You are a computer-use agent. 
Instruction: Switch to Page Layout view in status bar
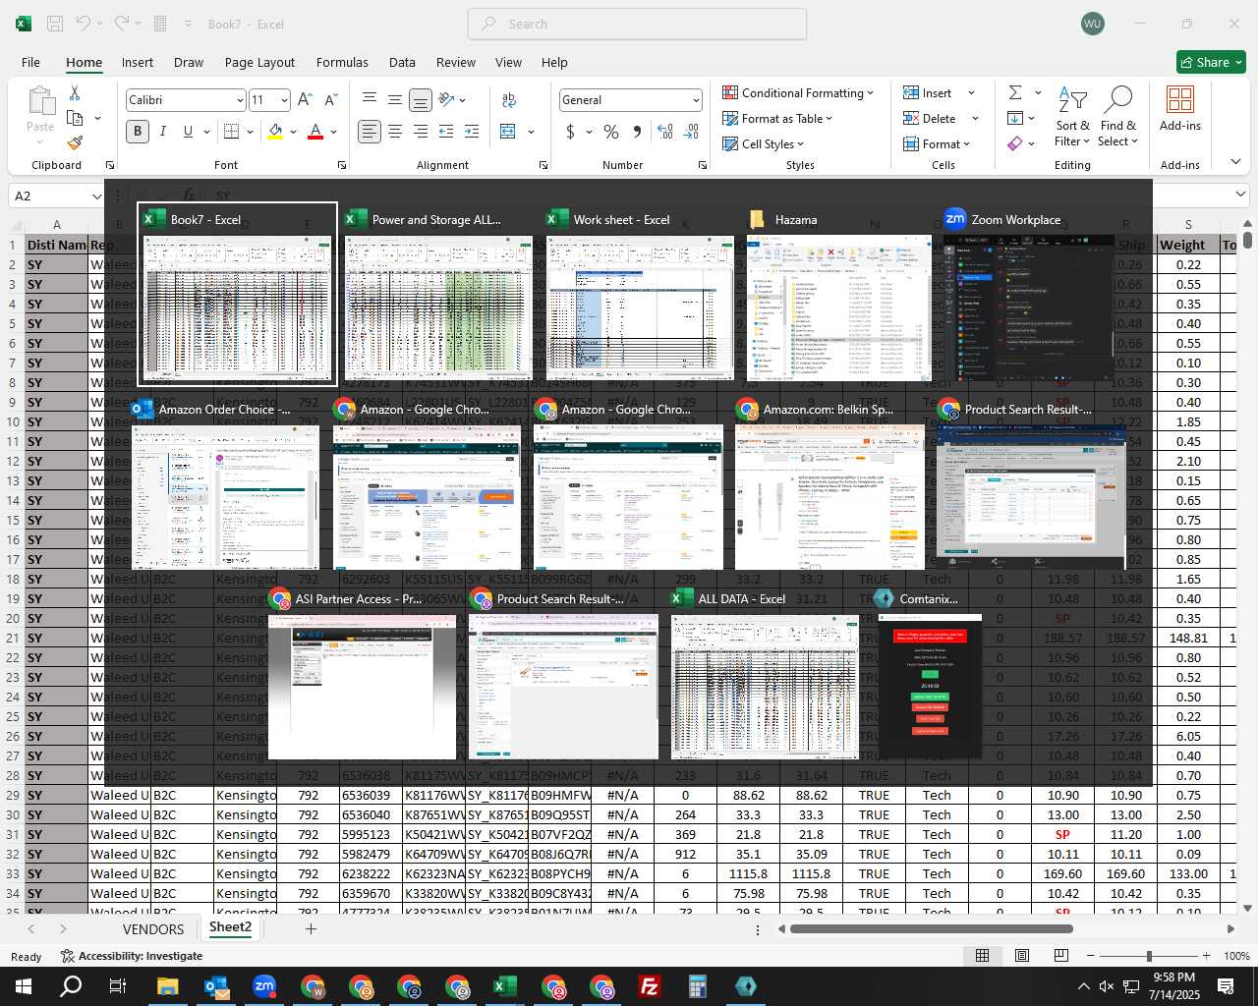coord(1021,956)
